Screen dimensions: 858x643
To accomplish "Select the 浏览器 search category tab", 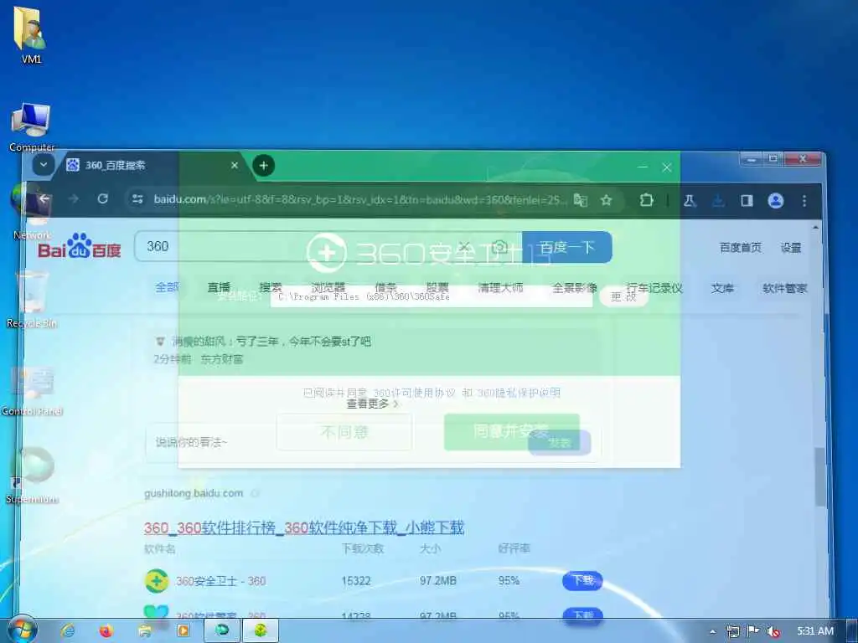I will click(x=328, y=287).
